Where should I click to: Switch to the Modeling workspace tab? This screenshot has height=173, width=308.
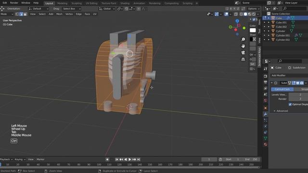click(62, 3)
